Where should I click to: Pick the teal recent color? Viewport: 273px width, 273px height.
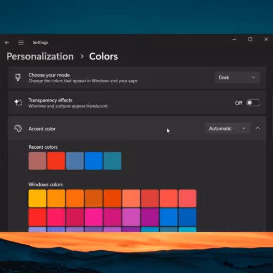pos(112,161)
